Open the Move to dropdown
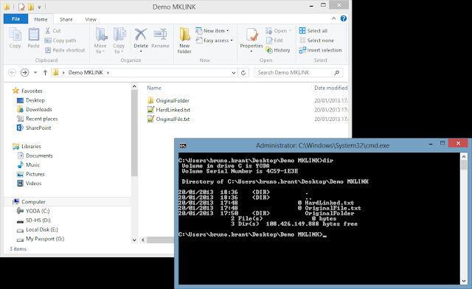Screen dimensions: 472x289 click(x=100, y=41)
